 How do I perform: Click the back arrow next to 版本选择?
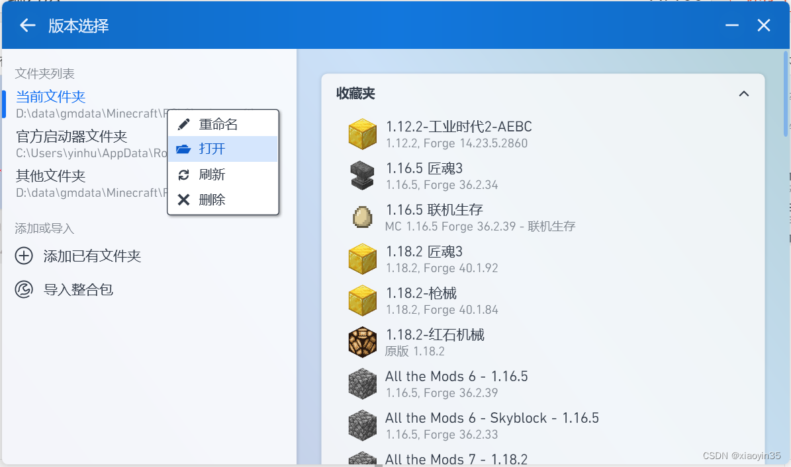point(27,25)
